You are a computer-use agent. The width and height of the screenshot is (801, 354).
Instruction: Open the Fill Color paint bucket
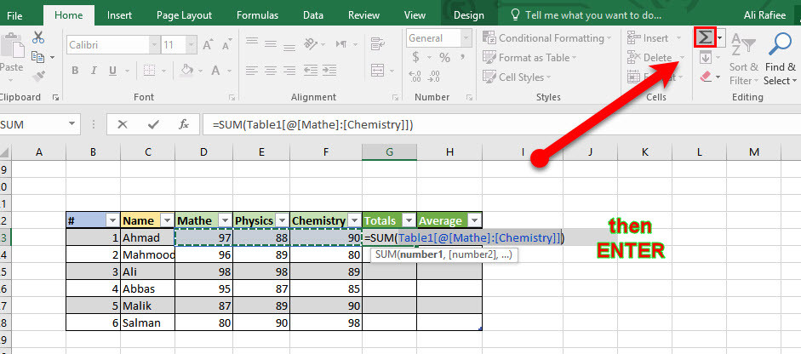pos(188,70)
